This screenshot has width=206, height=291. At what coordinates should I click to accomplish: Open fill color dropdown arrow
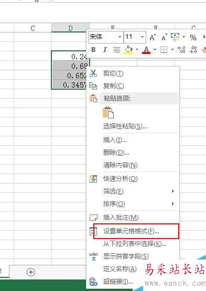[137, 50]
